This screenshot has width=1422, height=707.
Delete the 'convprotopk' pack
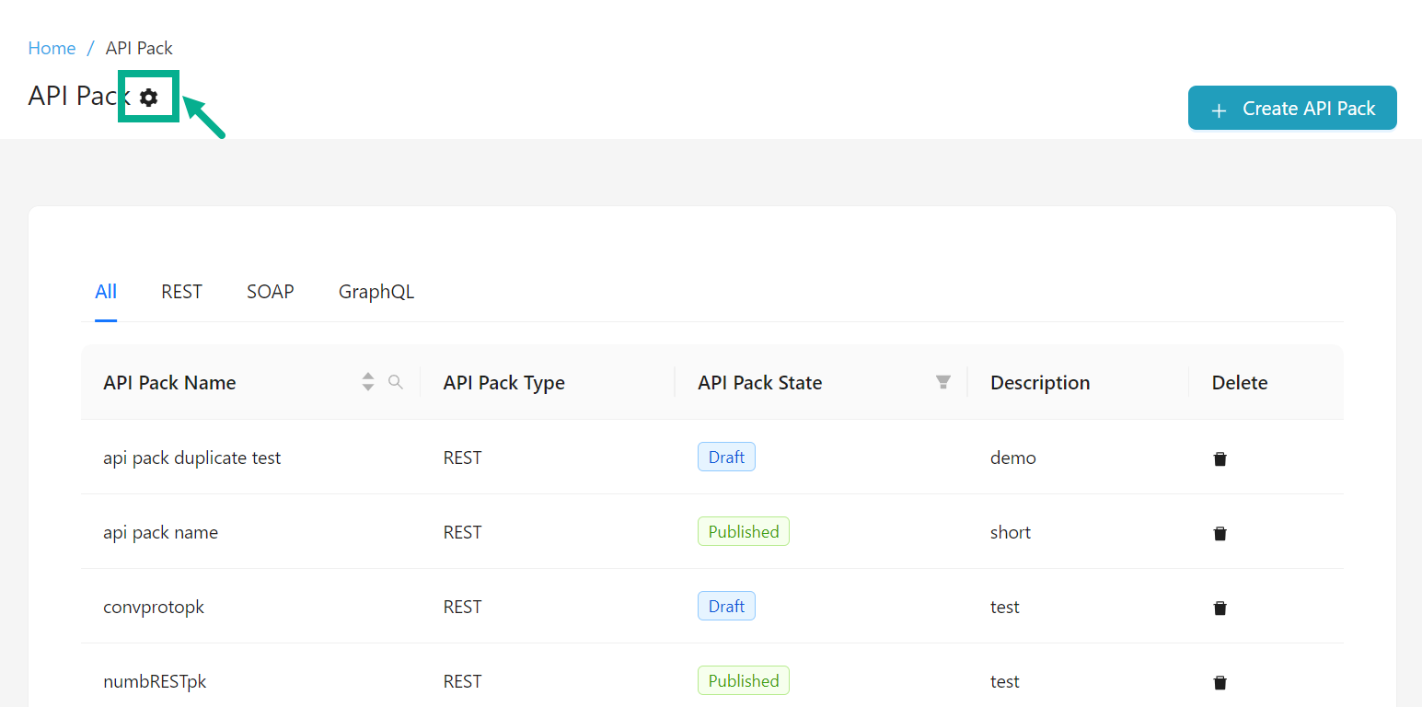point(1220,608)
